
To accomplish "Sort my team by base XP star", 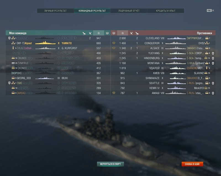I will (x=99, y=33).
